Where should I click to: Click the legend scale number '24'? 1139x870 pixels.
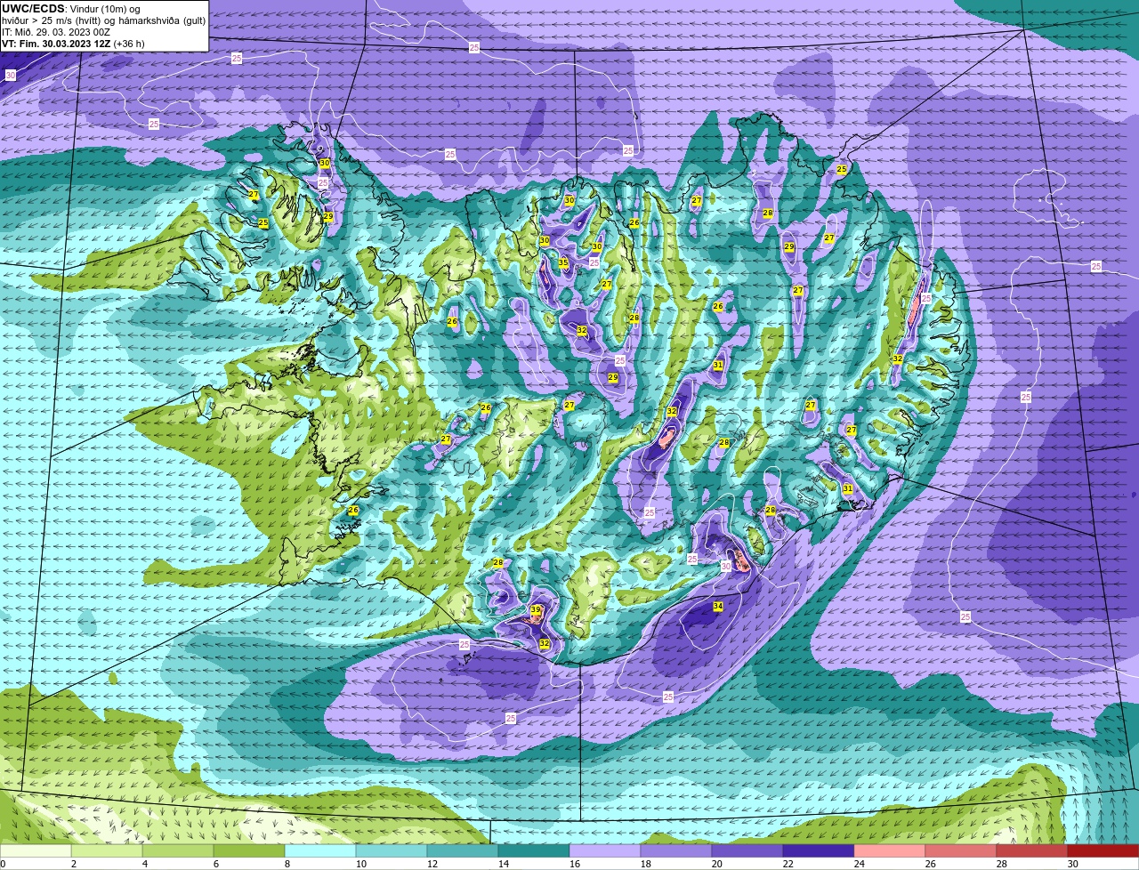point(860,864)
